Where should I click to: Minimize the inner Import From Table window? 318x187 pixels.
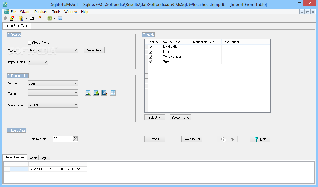(x=302, y=12)
